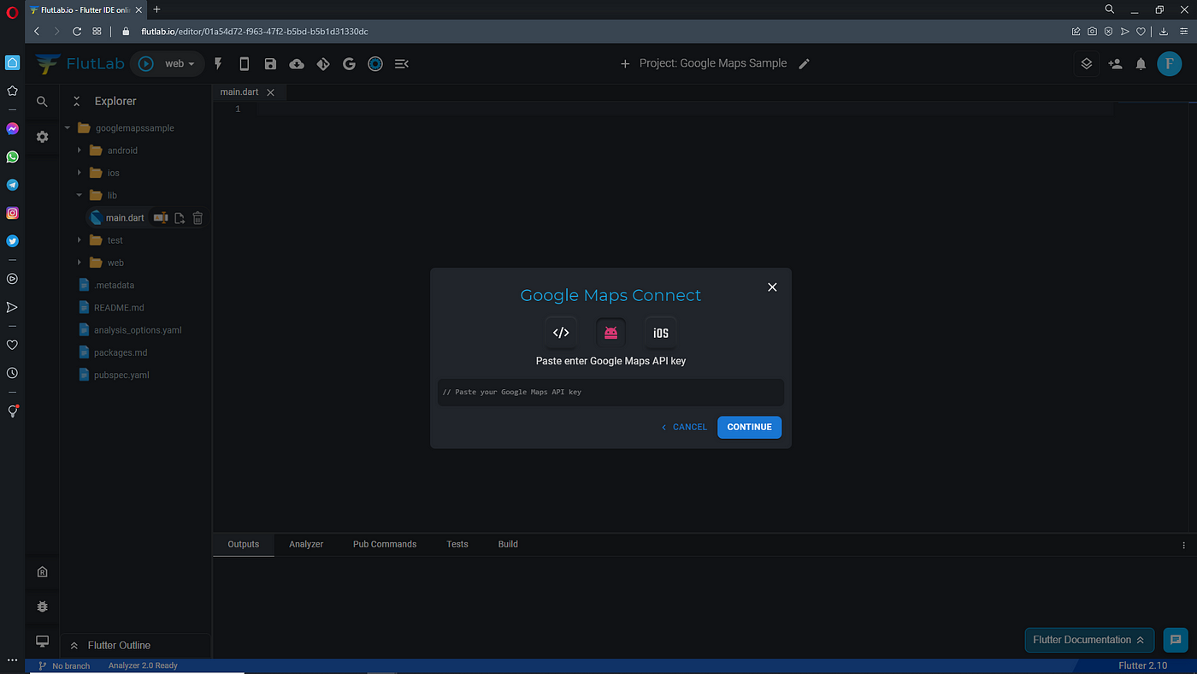
Task: Expand the test folder
Action: [80, 240]
